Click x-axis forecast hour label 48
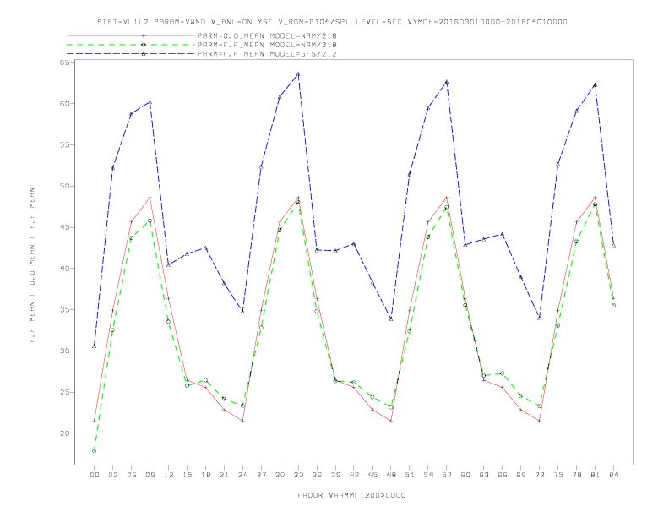 click(x=391, y=475)
